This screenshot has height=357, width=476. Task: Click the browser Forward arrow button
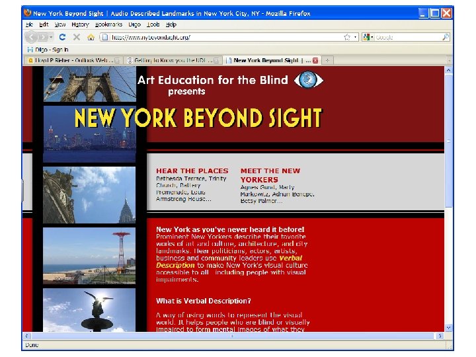tap(43, 37)
